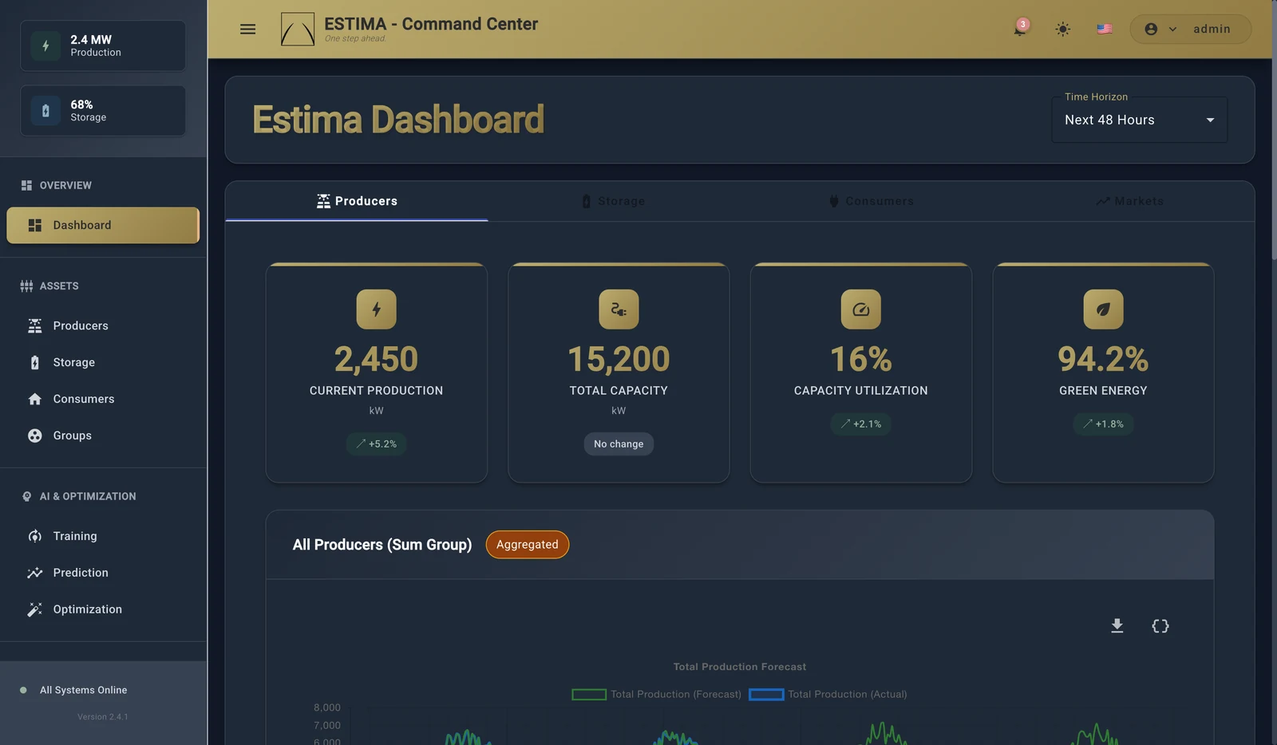
Task: Click the 15,200 total capacity value
Action: tap(619, 359)
